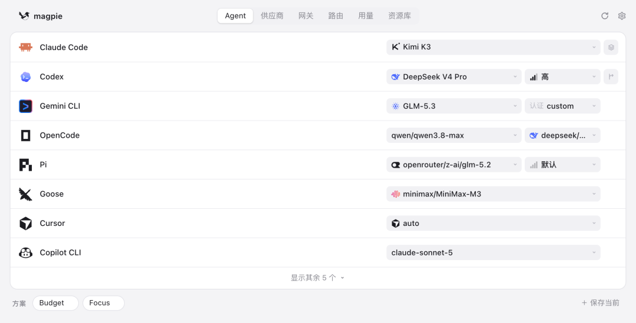Click the Pi agent name
This screenshot has width=636, height=323.
click(x=43, y=165)
